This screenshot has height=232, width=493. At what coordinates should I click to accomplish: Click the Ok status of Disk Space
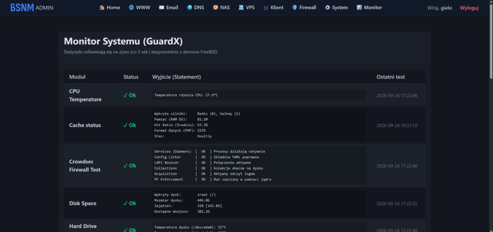click(130, 204)
